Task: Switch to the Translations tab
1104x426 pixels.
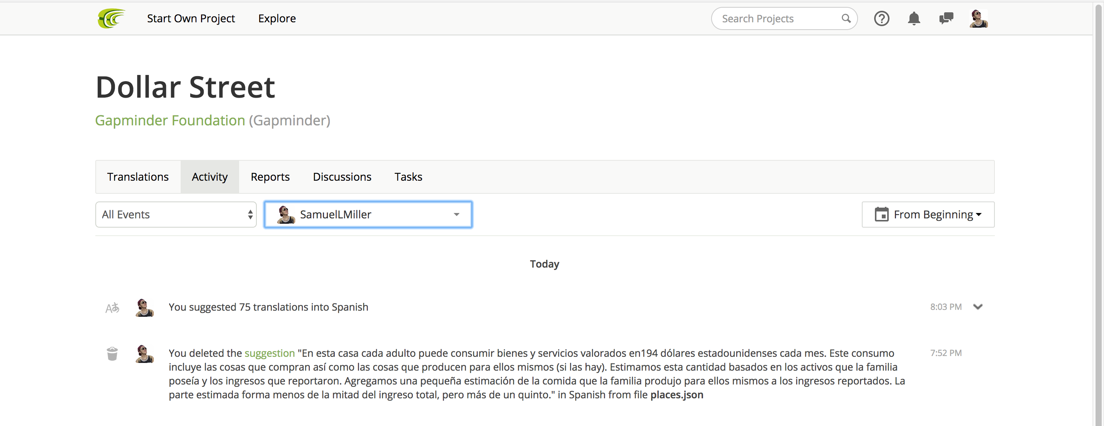Action: 138,176
